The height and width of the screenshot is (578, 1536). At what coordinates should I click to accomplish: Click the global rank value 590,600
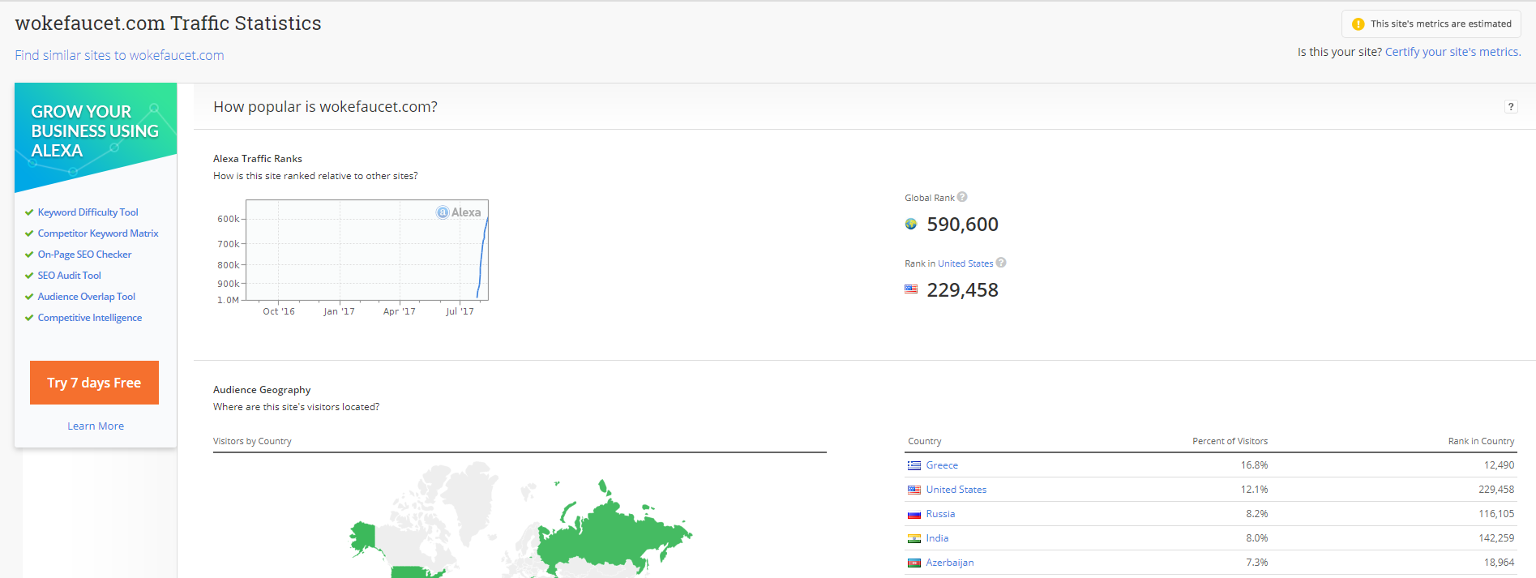click(x=962, y=225)
